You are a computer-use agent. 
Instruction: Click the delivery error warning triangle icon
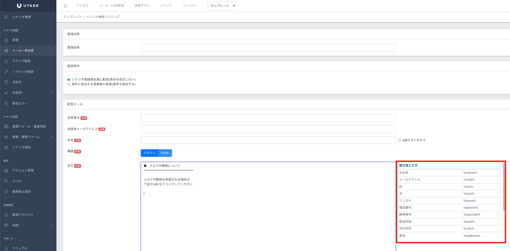(x=6, y=103)
